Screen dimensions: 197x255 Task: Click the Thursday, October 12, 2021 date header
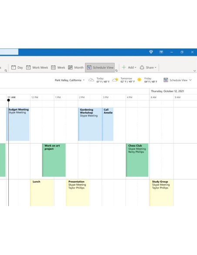pyautogui.click(x=167, y=91)
